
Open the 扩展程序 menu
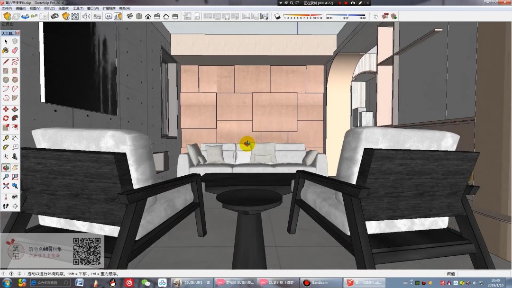(x=109, y=9)
